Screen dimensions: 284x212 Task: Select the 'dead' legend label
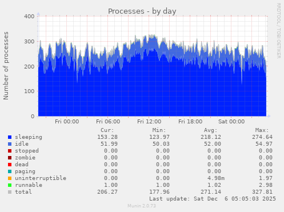point(22,165)
